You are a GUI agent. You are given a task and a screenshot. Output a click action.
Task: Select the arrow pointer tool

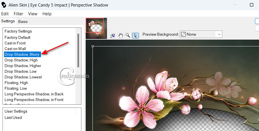(135, 35)
